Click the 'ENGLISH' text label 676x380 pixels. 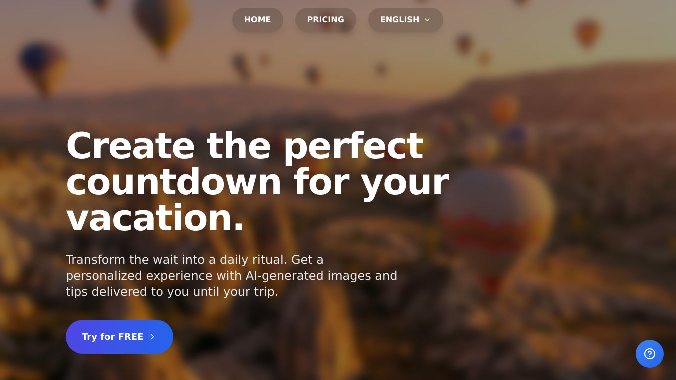(400, 20)
